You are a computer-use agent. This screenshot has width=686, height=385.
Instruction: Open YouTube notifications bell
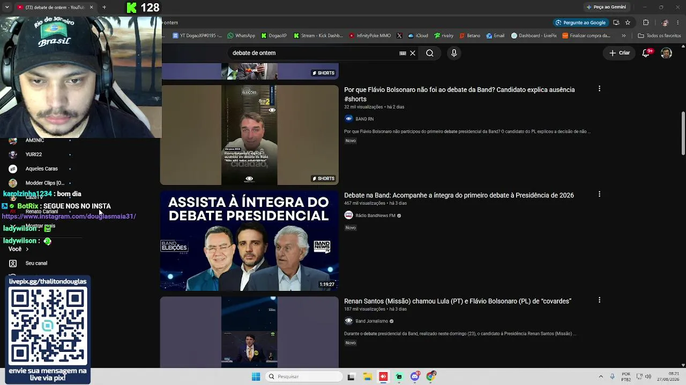tap(646, 53)
